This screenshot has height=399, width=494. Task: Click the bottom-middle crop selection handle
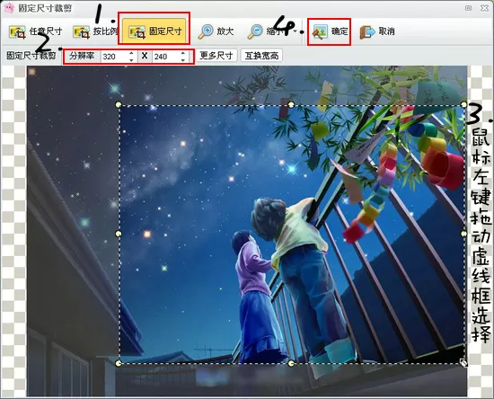click(x=291, y=363)
